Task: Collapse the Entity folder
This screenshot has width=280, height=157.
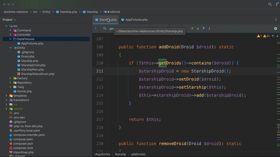Action: [10, 48]
